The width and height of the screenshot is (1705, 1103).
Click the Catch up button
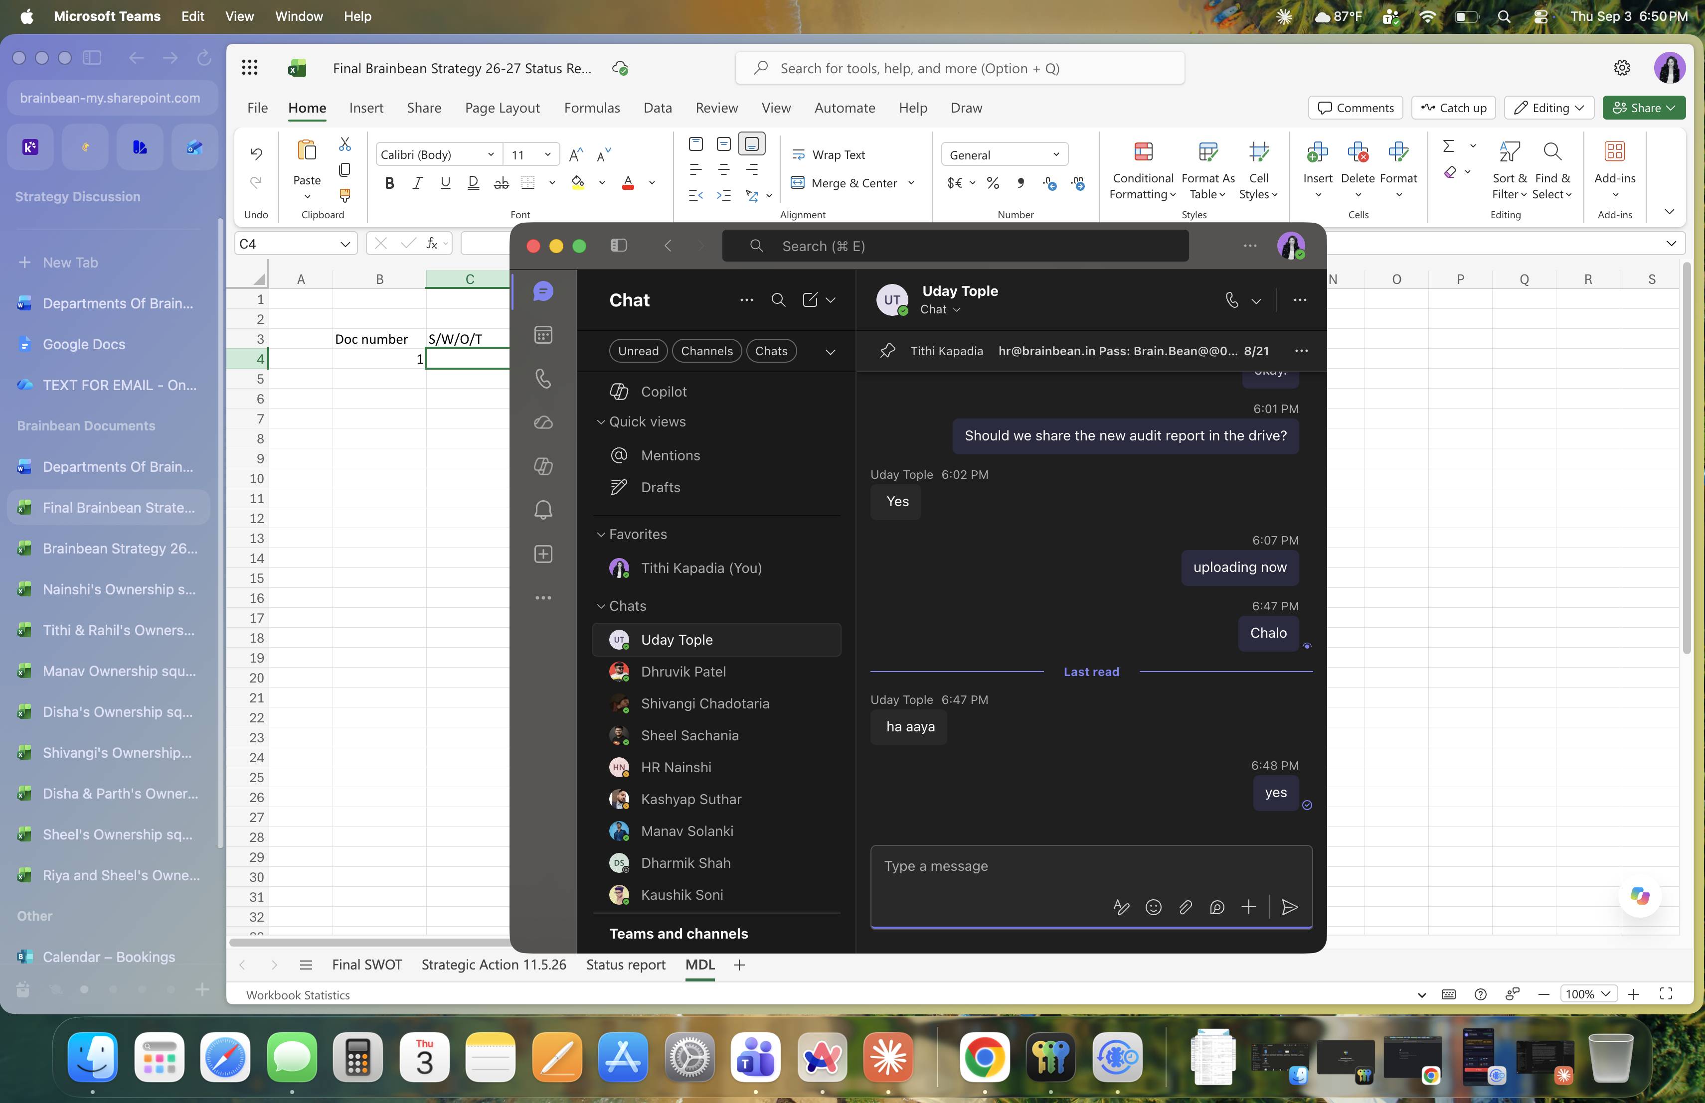(1454, 108)
